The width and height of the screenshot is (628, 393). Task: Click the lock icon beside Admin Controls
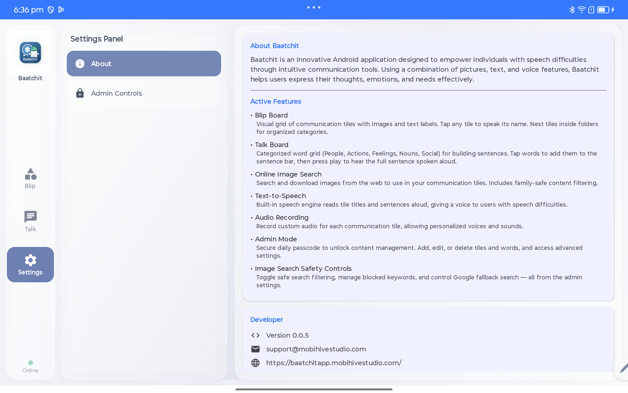point(80,93)
